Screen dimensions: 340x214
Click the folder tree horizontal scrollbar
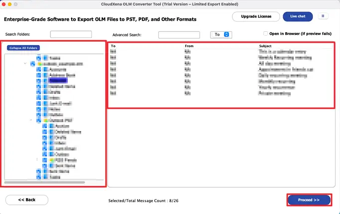45,182
